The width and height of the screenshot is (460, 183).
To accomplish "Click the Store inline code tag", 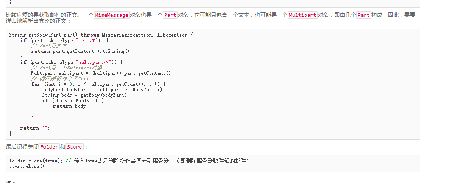I will (75, 147).
